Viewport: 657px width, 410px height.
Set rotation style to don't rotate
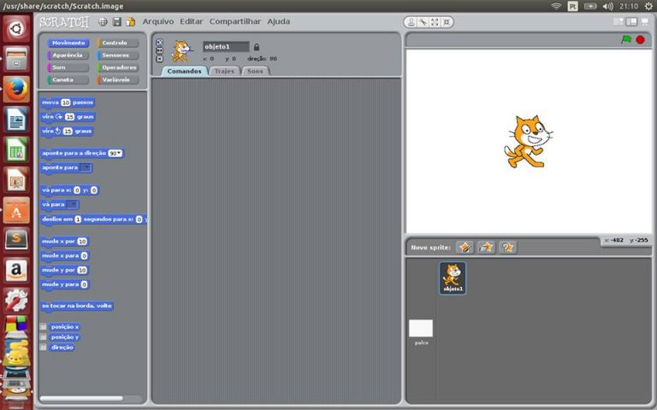(x=159, y=59)
